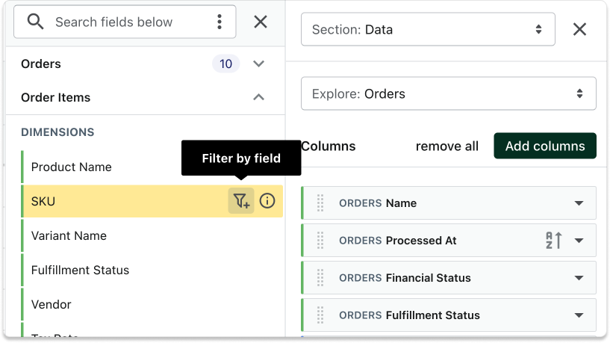610x343 pixels.
Task: Click the drag handle of ORDERS Processed At
Action: [320, 241]
